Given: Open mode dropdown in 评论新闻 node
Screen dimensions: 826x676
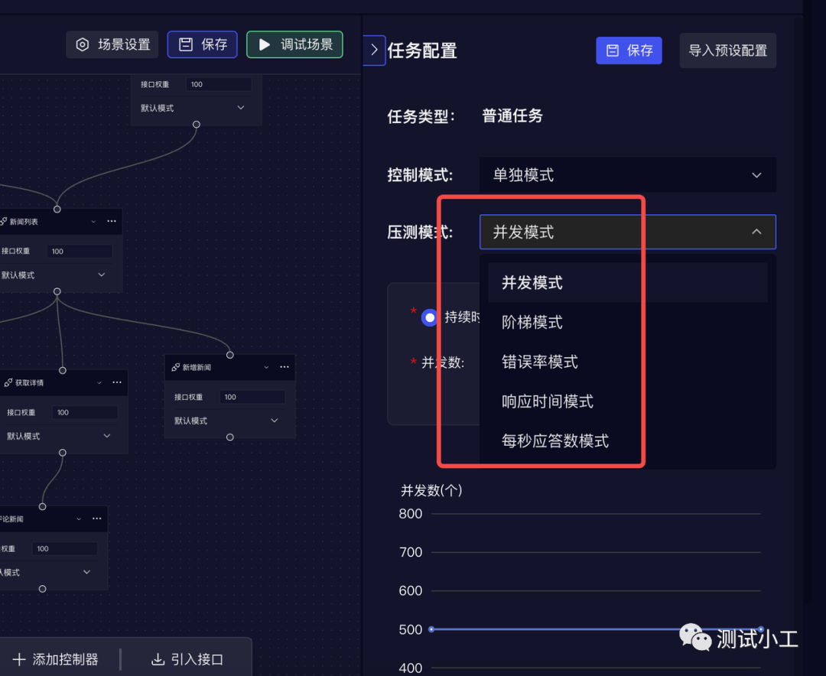Looking at the screenshot, I should 47,572.
